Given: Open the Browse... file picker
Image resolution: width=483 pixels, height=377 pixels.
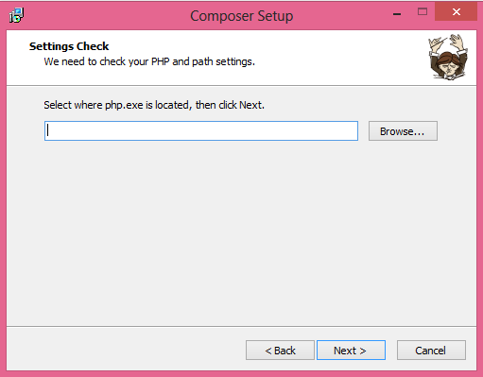Looking at the screenshot, I should [403, 130].
